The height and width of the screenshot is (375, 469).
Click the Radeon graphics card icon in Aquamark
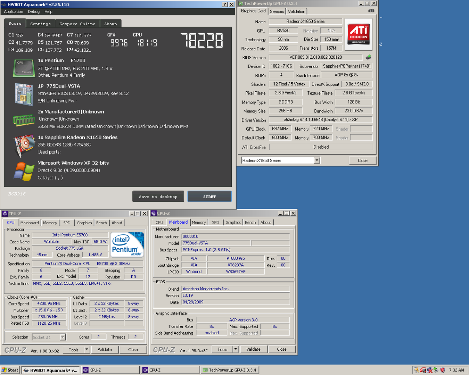pyautogui.click(x=24, y=145)
